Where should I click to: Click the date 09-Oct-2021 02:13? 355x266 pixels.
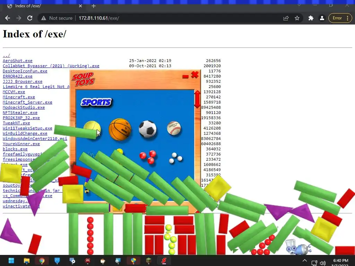[x=150, y=66]
